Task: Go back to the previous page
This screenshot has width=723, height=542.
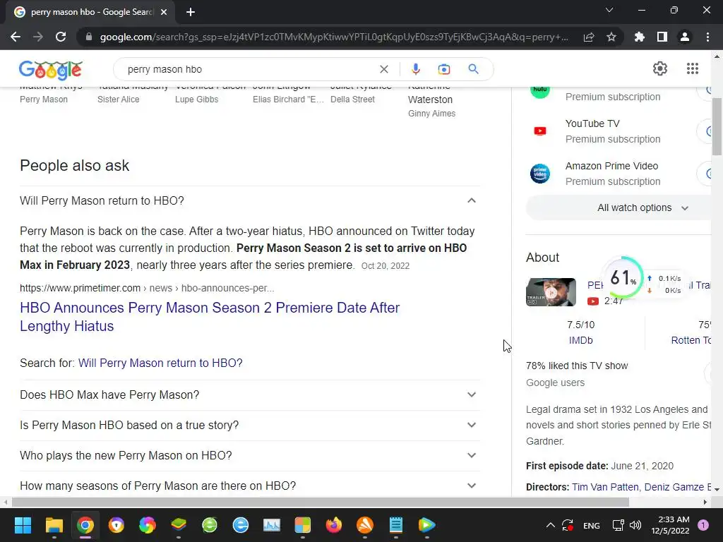Action: 16,37
